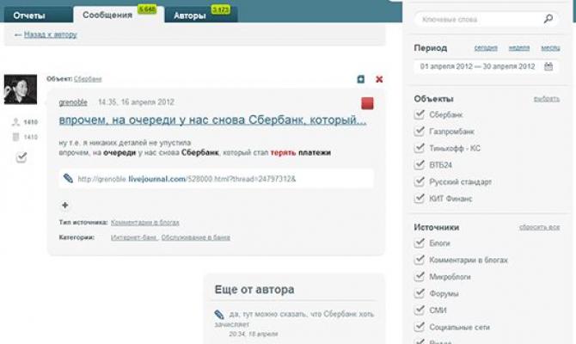This screenshot has width=576, height=344.
Task: Click the author avatar photo
Action: [x=21, y=89]
